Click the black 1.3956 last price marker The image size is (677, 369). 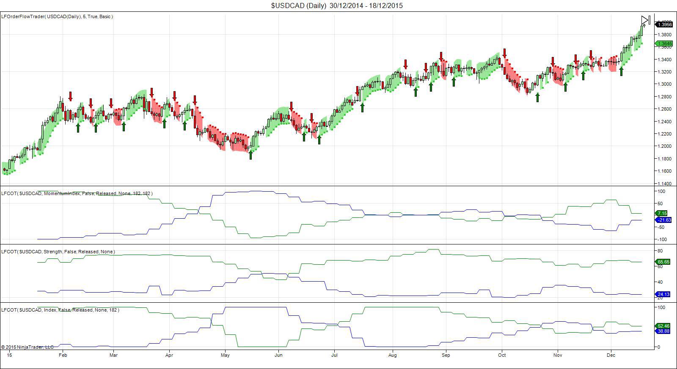pyautogui.click(x=665, y=24)
